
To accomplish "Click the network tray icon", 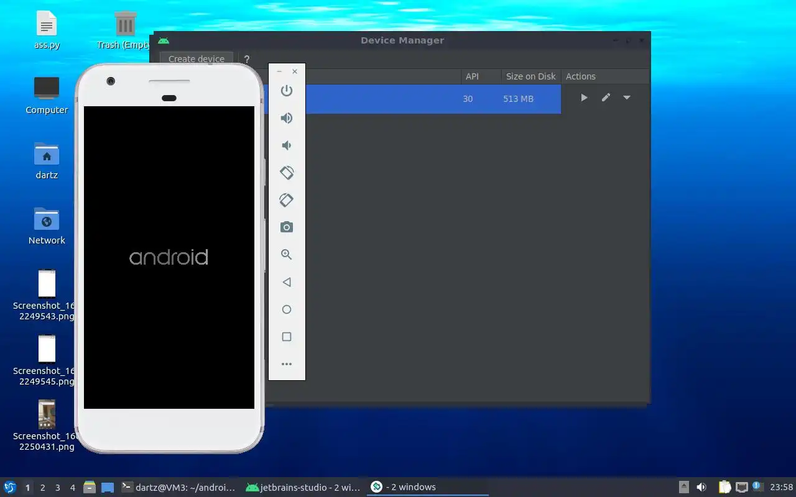I will tap(741, 487).
